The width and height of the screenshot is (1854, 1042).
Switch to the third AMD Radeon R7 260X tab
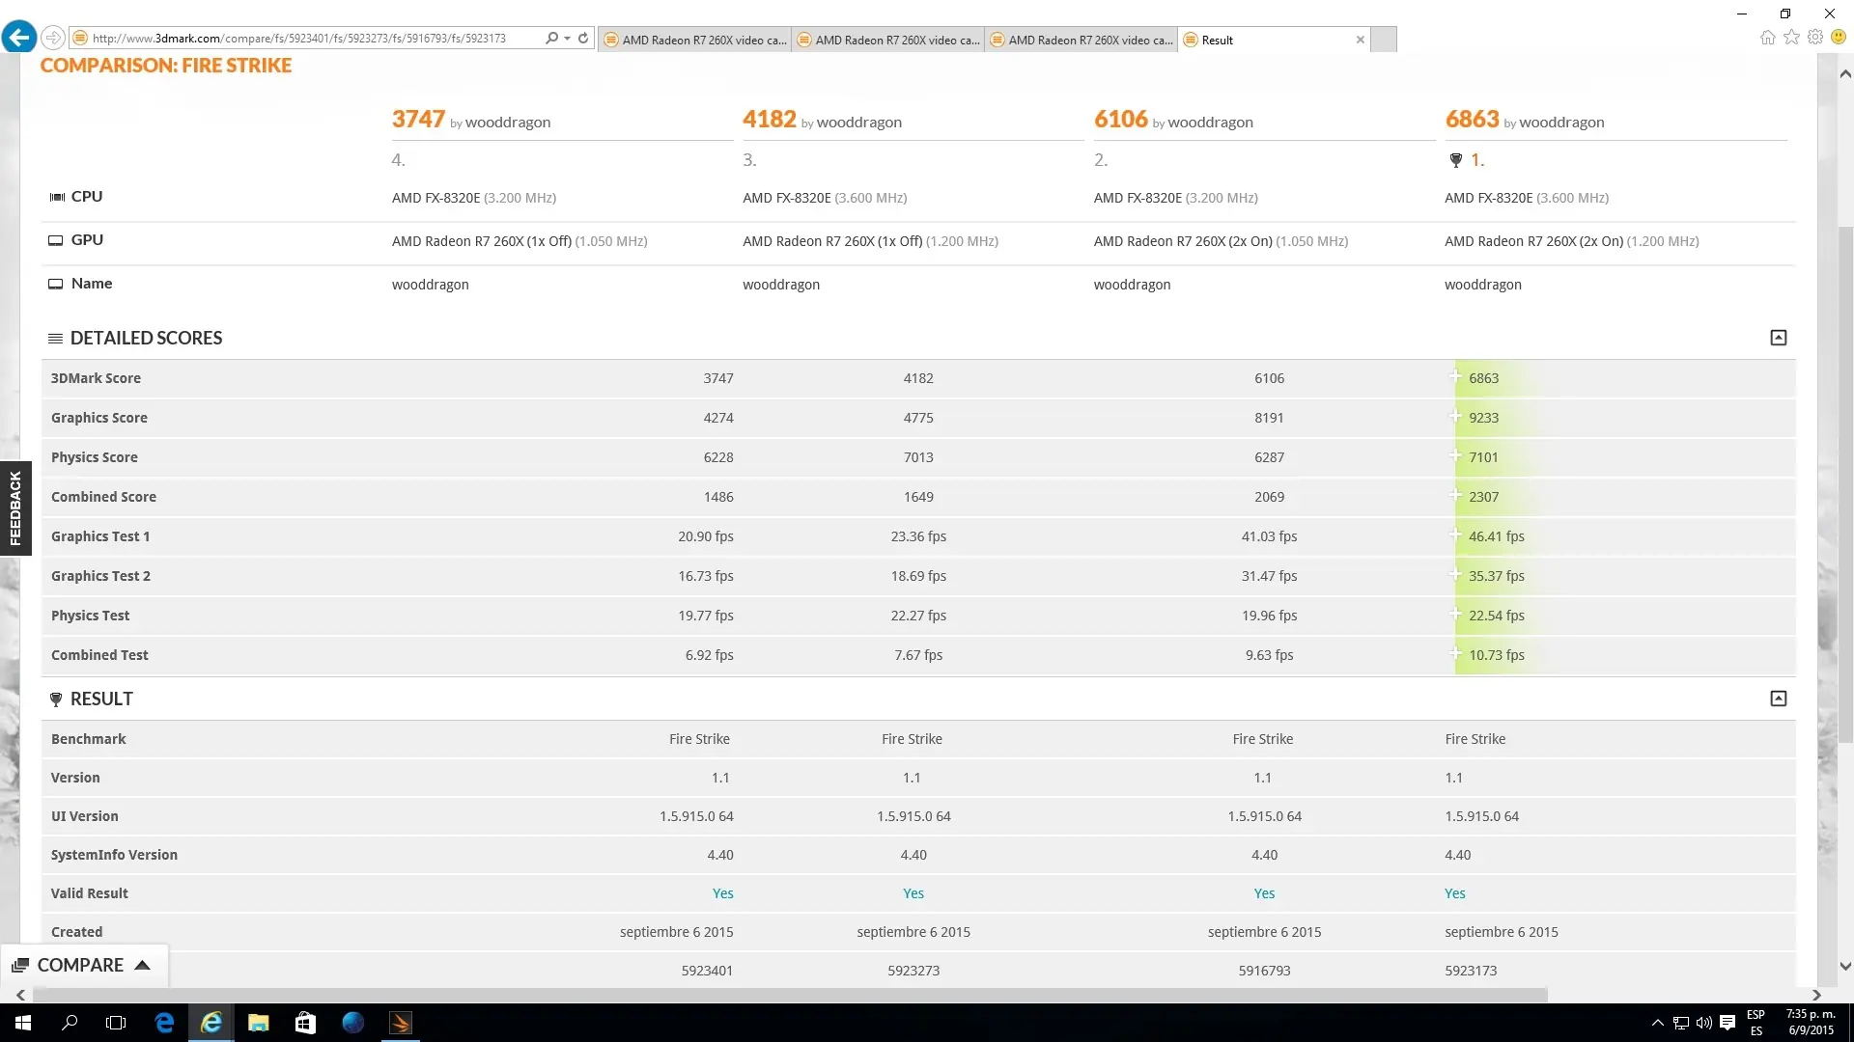[1081, 40]
